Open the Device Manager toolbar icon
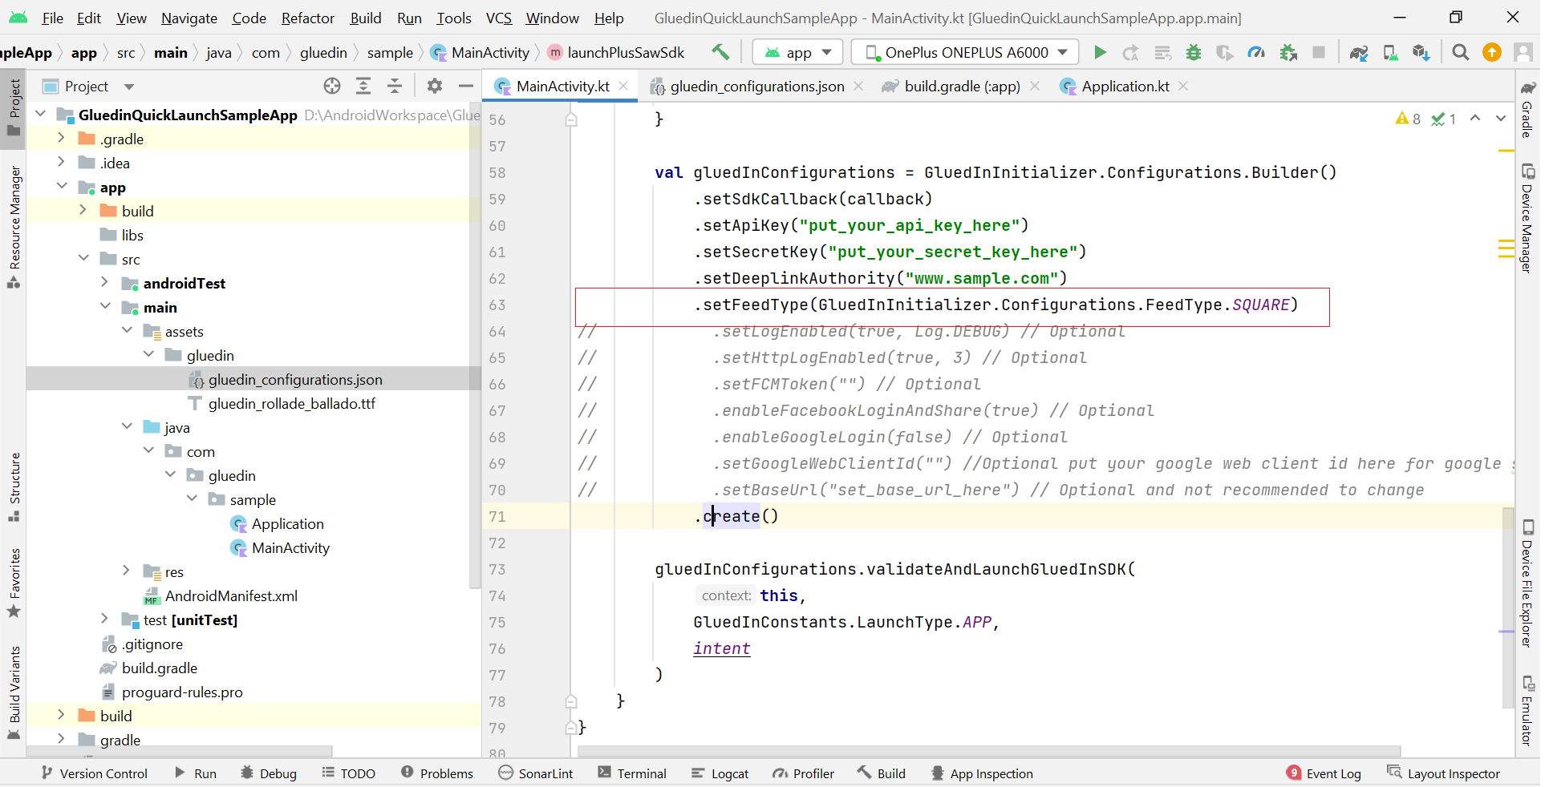 [x=1389, y=53]
